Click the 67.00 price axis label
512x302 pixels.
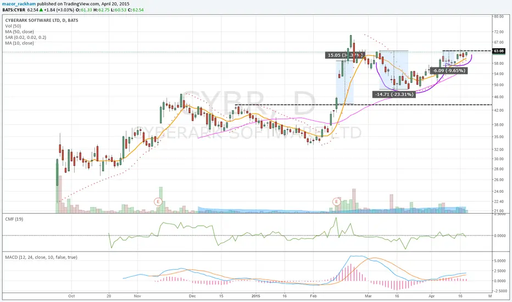(499, 42)
